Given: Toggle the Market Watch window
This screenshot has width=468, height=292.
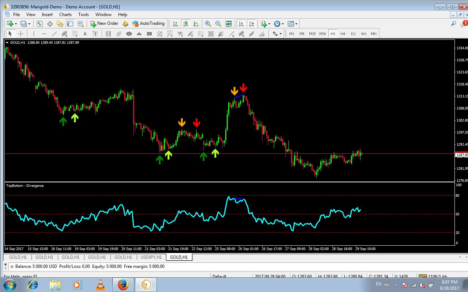Looking at the screenshot, I should click(39, 24).
